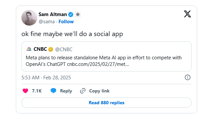
Task: Click the X logo icon
Action: click(x=187, y=14)
